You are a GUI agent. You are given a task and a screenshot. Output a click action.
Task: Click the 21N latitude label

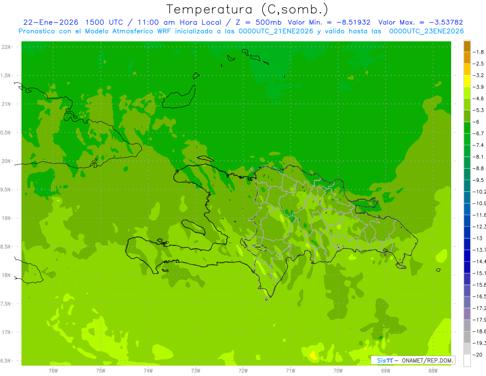tap(6, 104)
